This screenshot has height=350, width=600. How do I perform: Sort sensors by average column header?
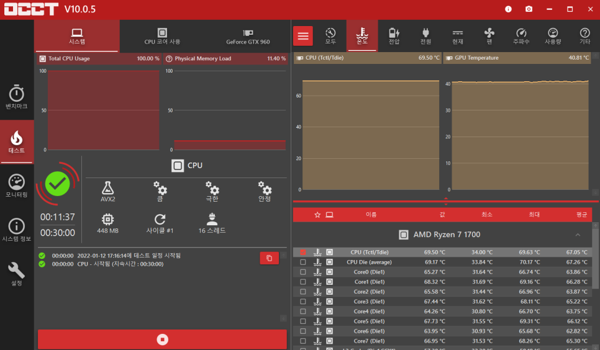[x=581, y=215]
